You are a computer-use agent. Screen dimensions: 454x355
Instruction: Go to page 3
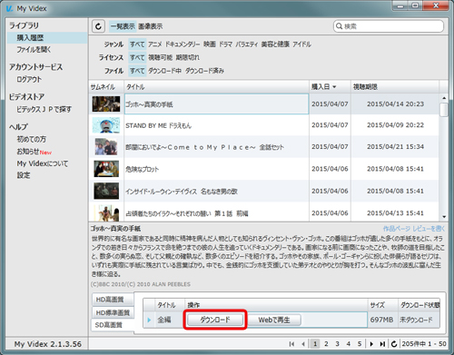click(337, 344)
